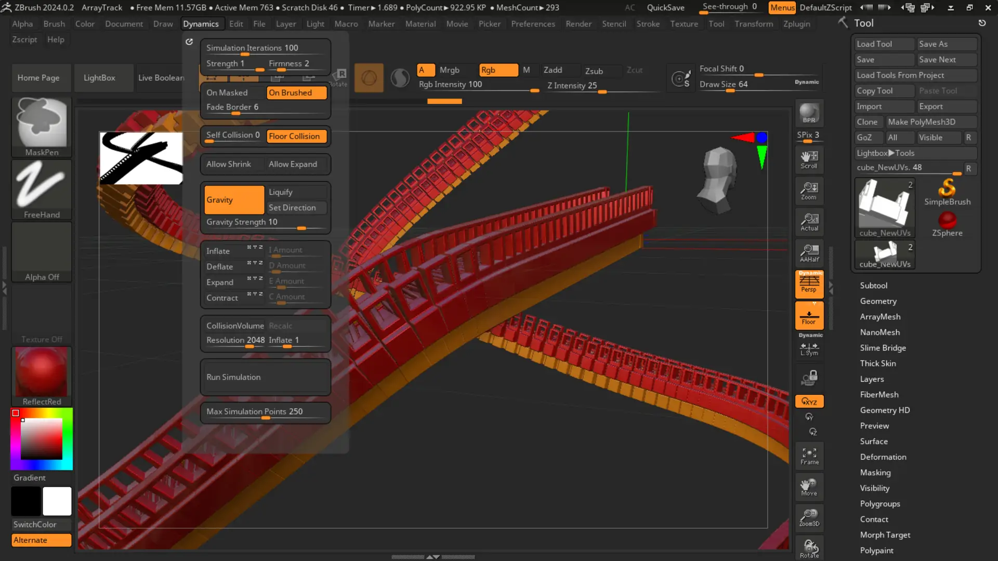This screenshot has height=561, width=998.
Task: Disable the Floor Collision toggle
Action: (x=296, y=136)
